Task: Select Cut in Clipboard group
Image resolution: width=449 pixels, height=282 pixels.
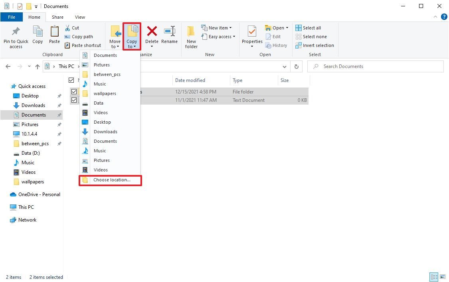Action: coord(72,28)
